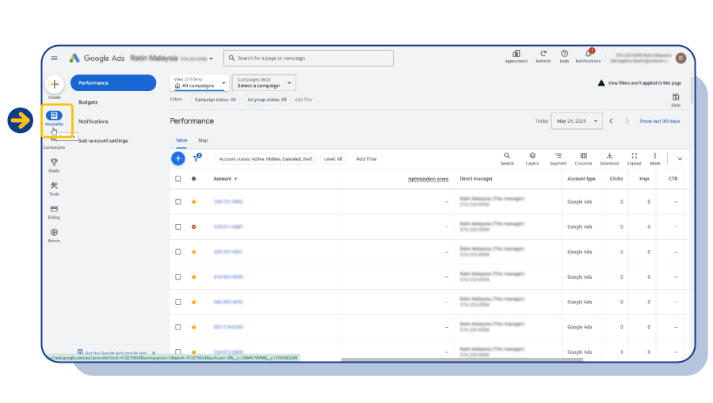Check the first account row checkbox
This screenshot has height=403, width=713.
click(x=178, y=201)
